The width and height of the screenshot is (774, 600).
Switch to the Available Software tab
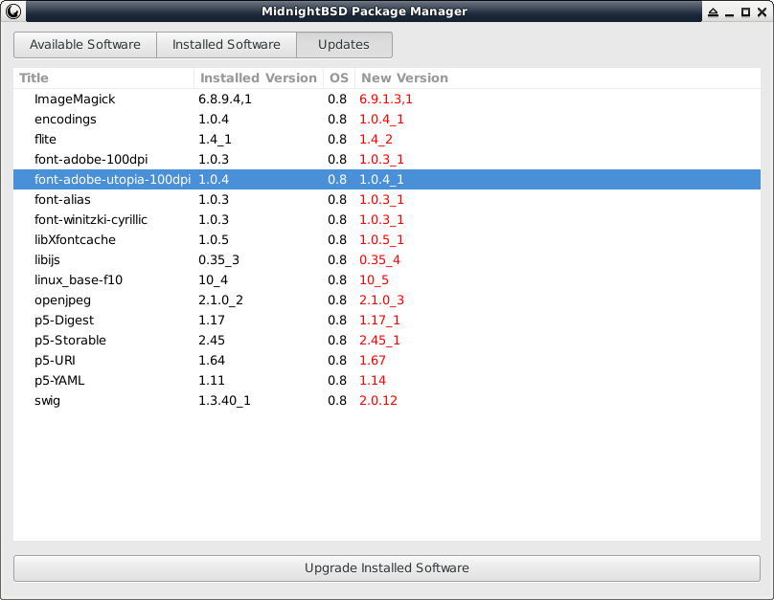pyautogui.click(x=85, y=45)
